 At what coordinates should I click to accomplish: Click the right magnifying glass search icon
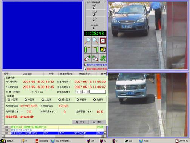click(x=95, y=40)
